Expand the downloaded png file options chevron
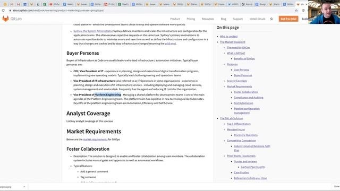The height and width of the screenshot is (191, 340). tap(24, 187)
